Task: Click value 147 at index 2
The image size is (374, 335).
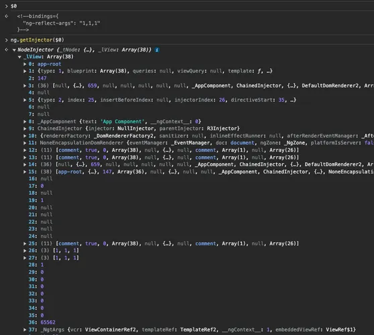Action: (x=42, y=78)
